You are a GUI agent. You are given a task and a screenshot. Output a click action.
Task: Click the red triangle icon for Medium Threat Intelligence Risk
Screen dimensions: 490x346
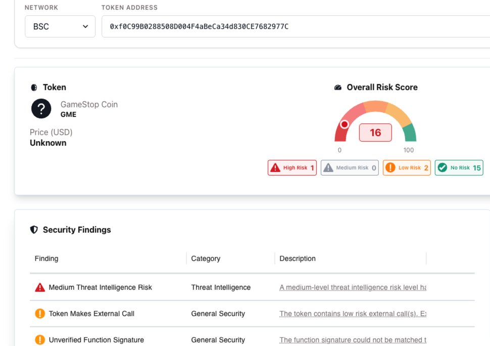click(x=40, y=287)
